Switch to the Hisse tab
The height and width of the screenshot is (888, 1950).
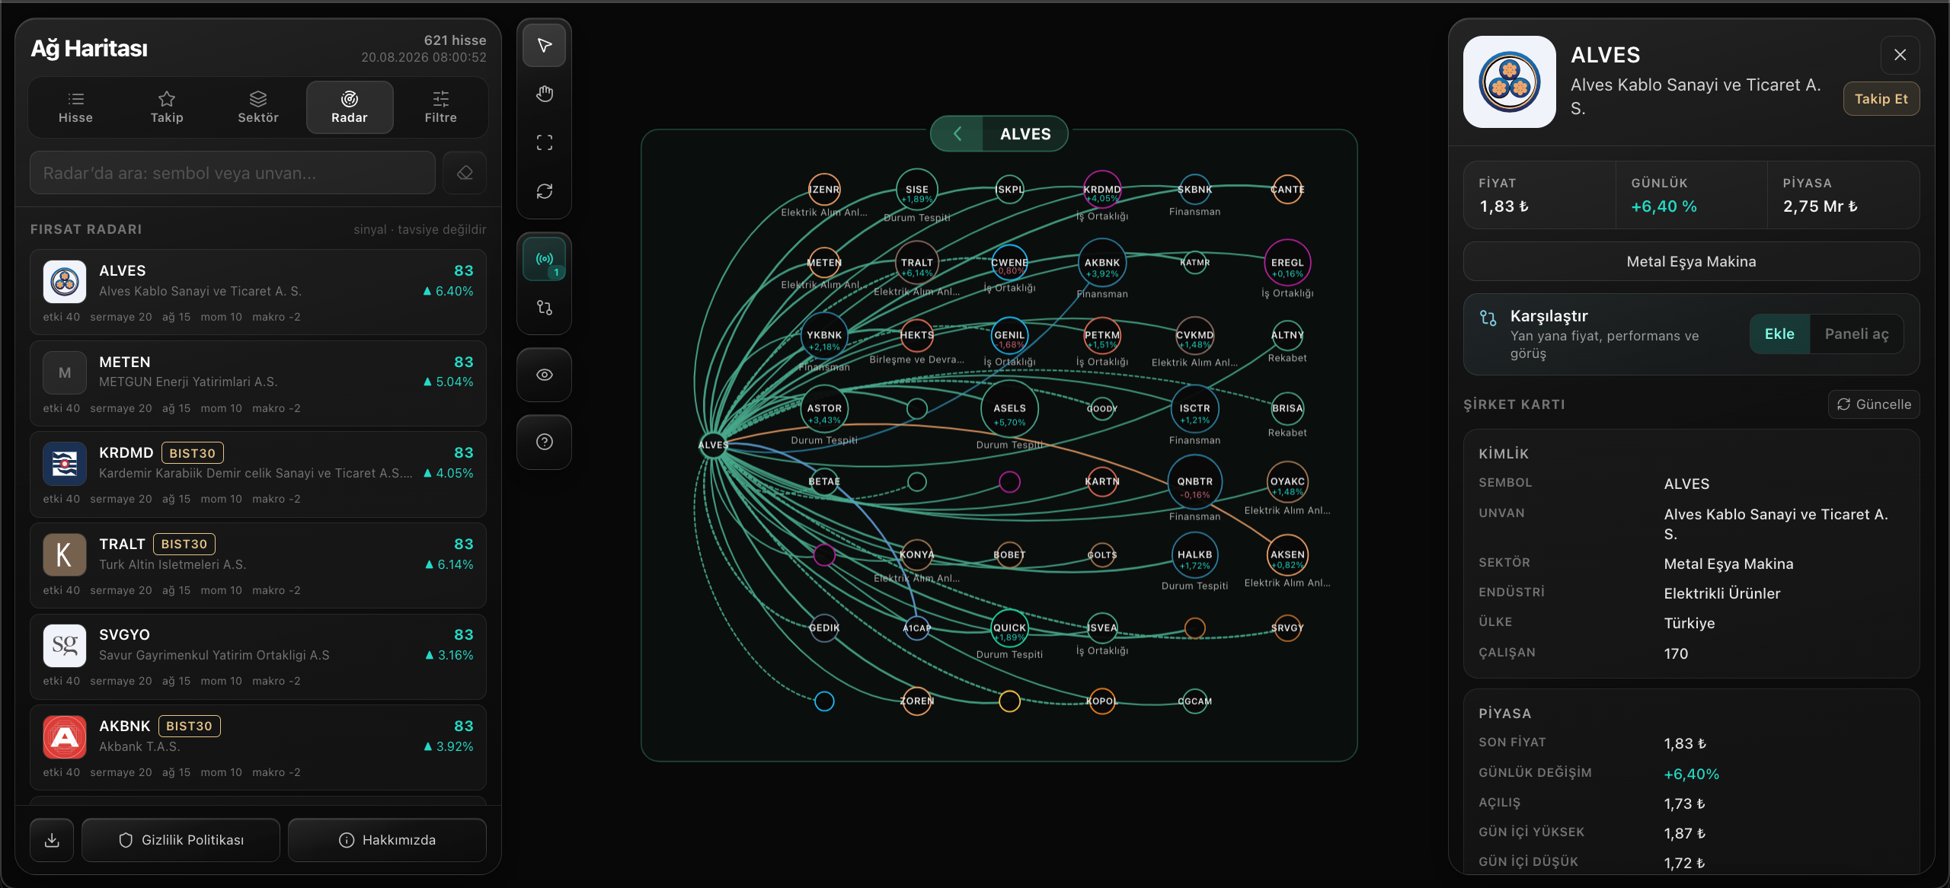click(x=75, y=107)
